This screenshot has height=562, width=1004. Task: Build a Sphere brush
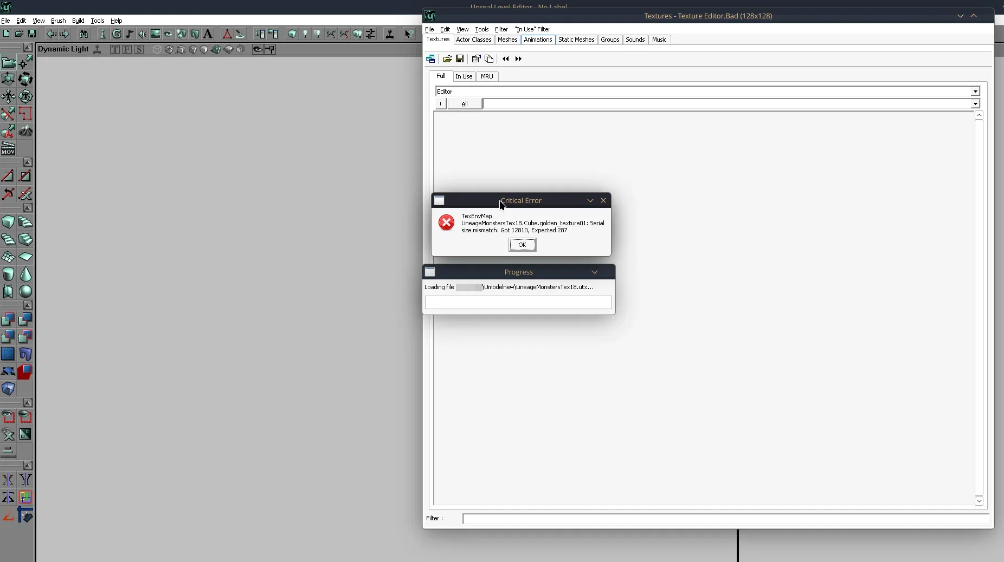(25, 291)
